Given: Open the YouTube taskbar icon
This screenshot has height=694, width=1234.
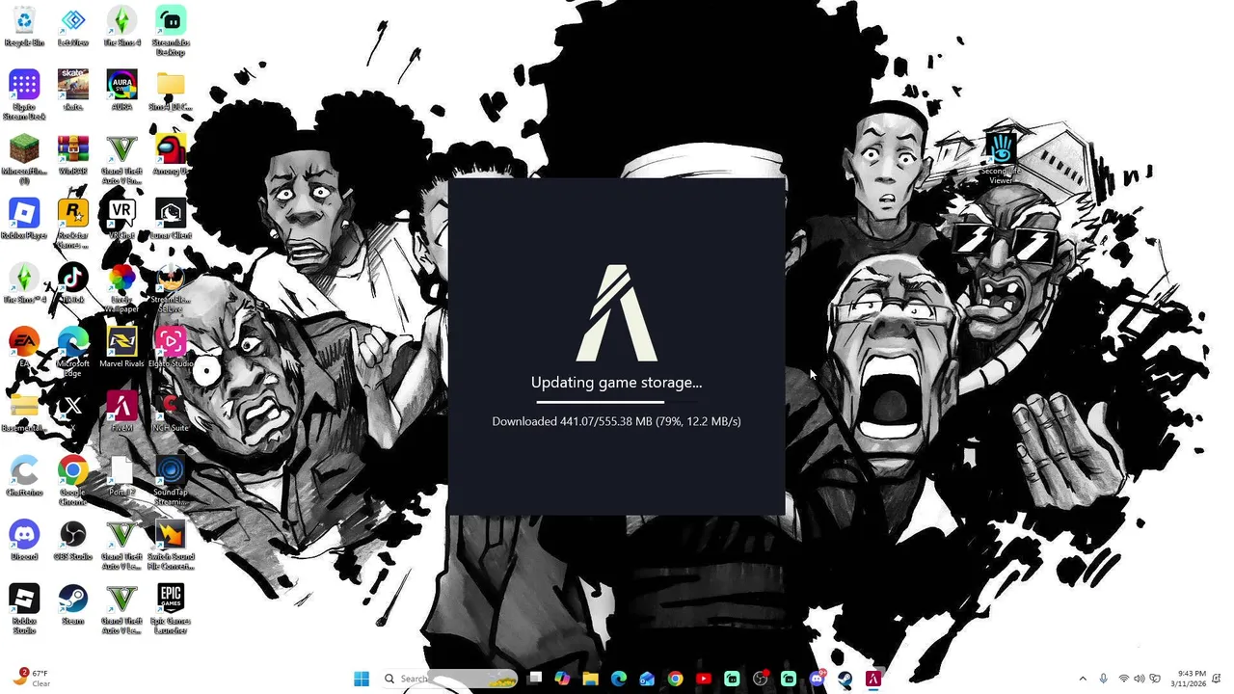Looking at the screenshot, I should click(704, 679).
